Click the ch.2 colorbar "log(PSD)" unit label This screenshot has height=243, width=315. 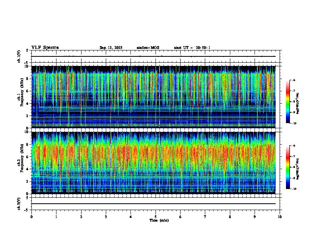click(x=298, y=169)
